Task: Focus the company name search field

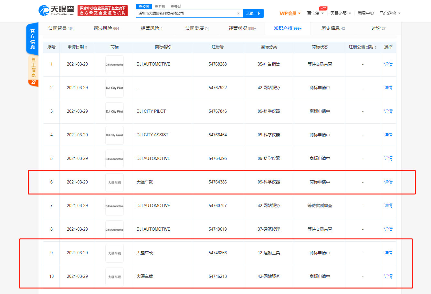Action: (x=186, y=14)
